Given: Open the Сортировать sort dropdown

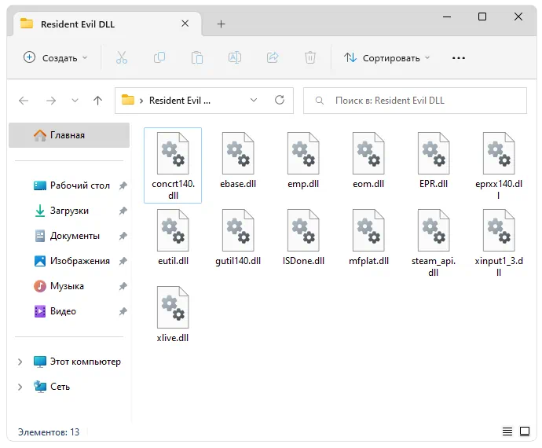Looking at the screenshot, I should pyautogui.click(x=387, y=58).
